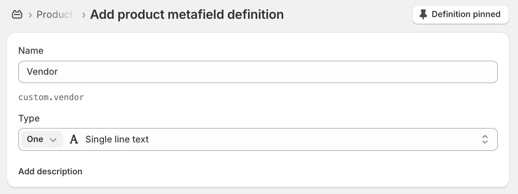Open the "One" value count dropdown
Image resolution: width=518 pixels, height=194 pixels.
coord(42,139)
